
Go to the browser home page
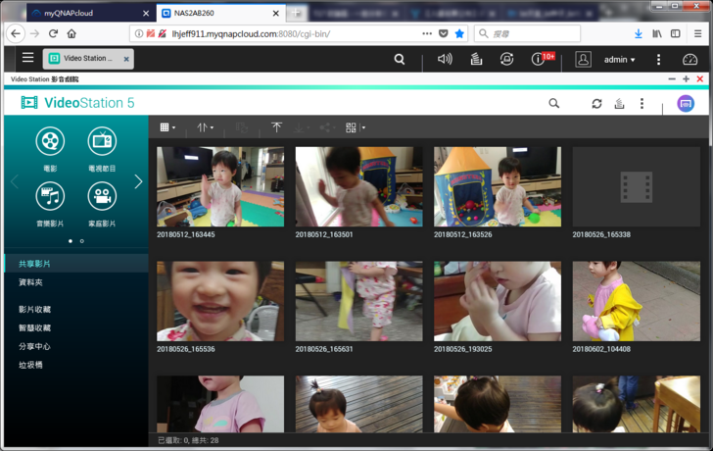pyautogui.click(x=71, y=33)
